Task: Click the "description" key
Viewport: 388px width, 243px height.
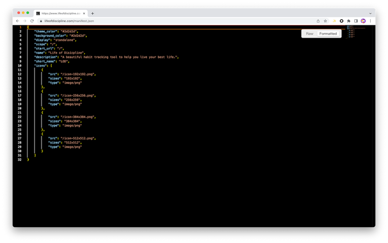Action: pyautogui.click(x=46, y=57)
